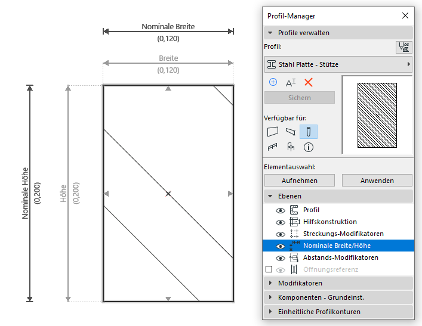Click the Nominale Höhe dimension label
Screen dimensions: 422x326
(25, 193)
